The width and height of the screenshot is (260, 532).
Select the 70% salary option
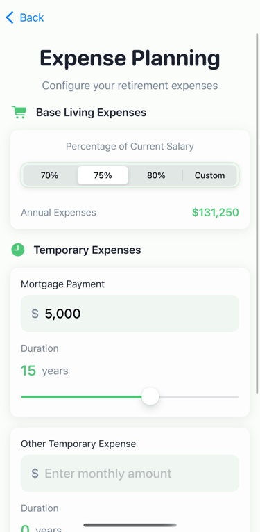click(49, 175)
